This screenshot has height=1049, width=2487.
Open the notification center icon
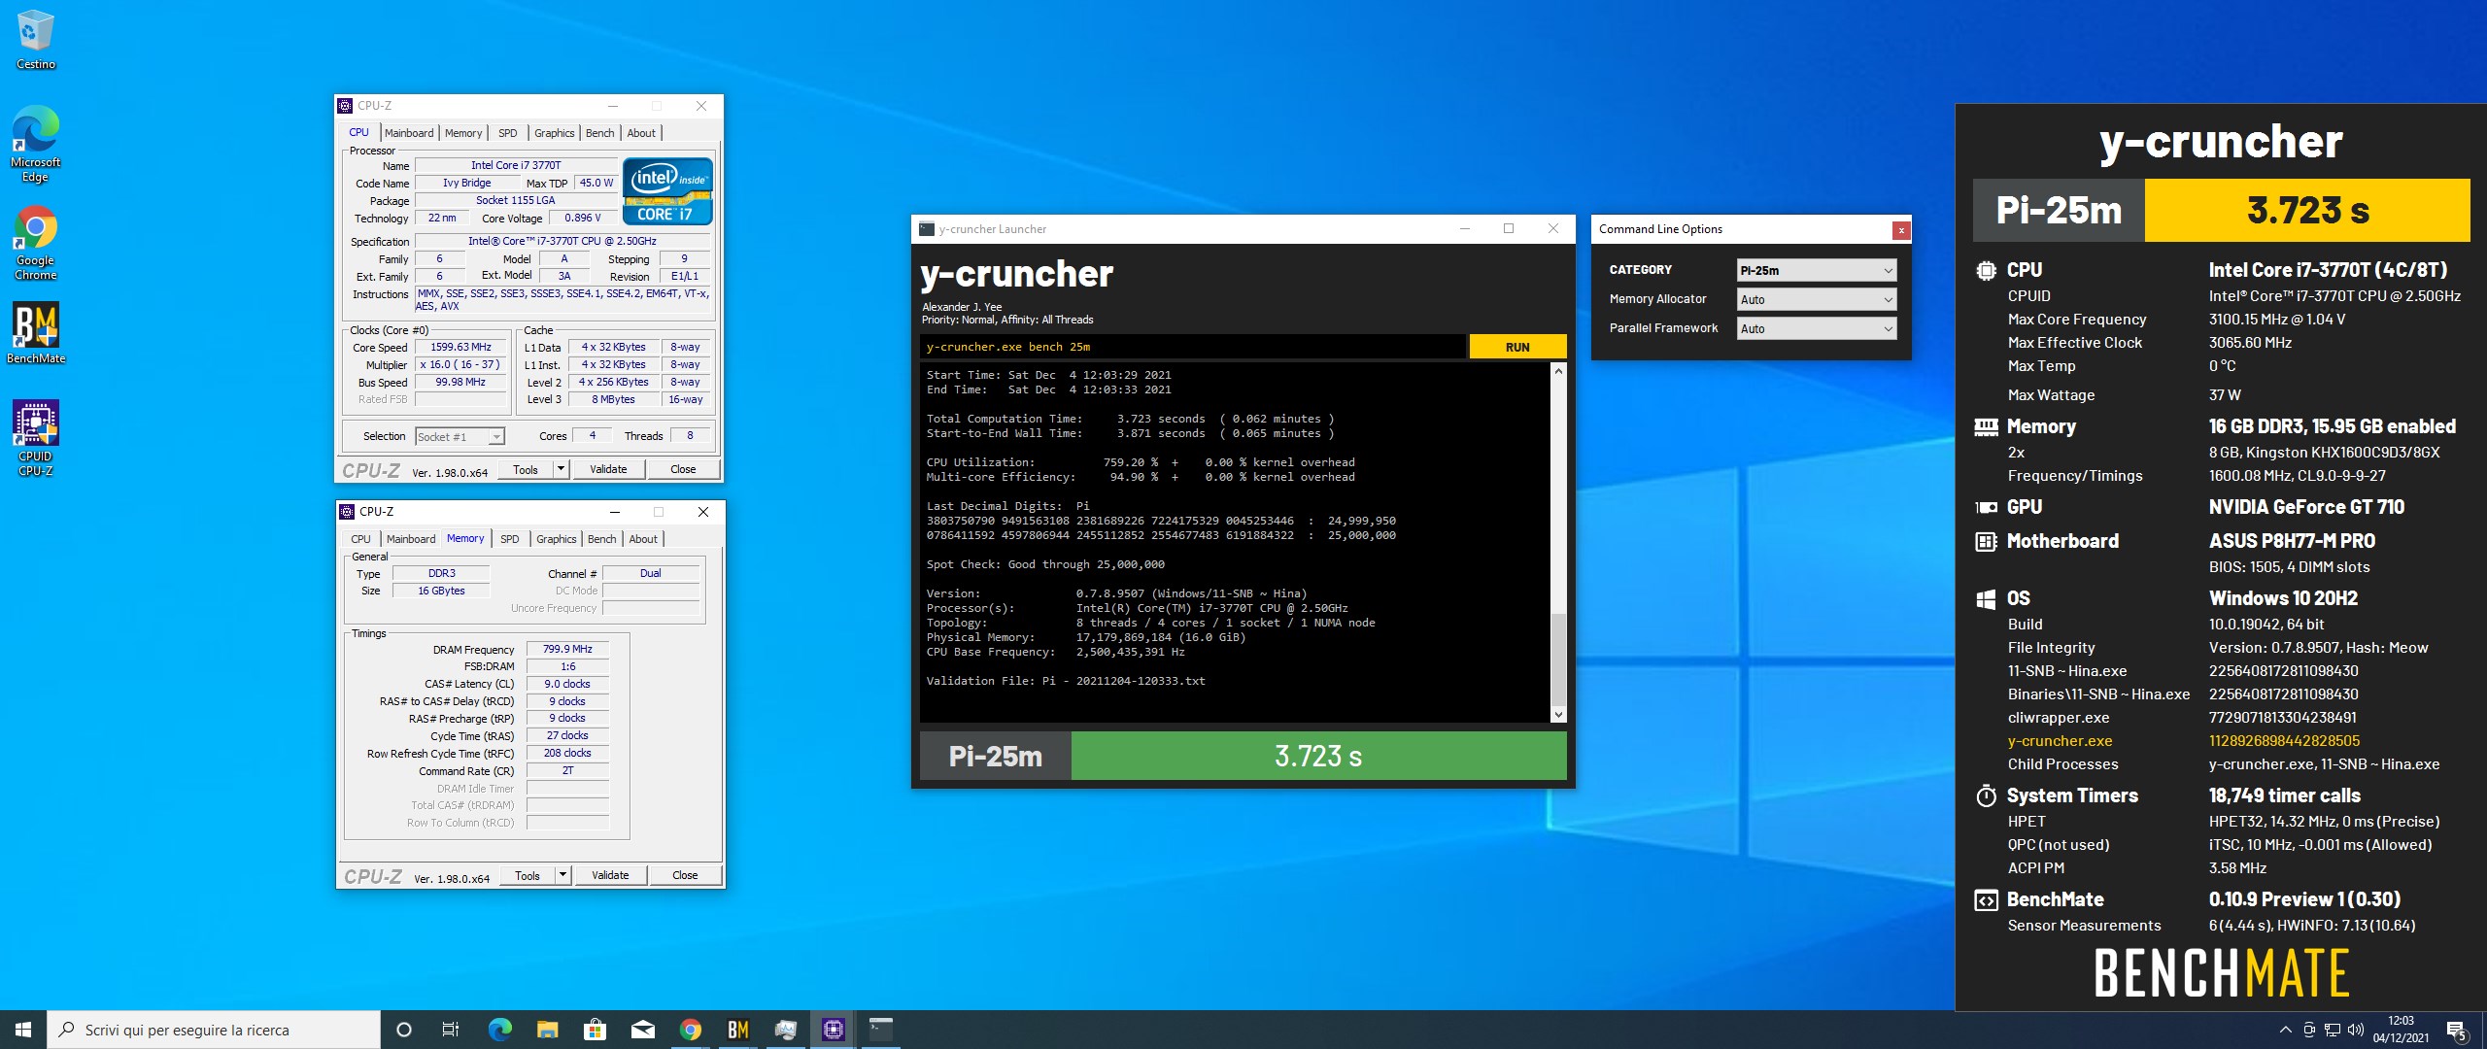(x=2456, y=1030)
